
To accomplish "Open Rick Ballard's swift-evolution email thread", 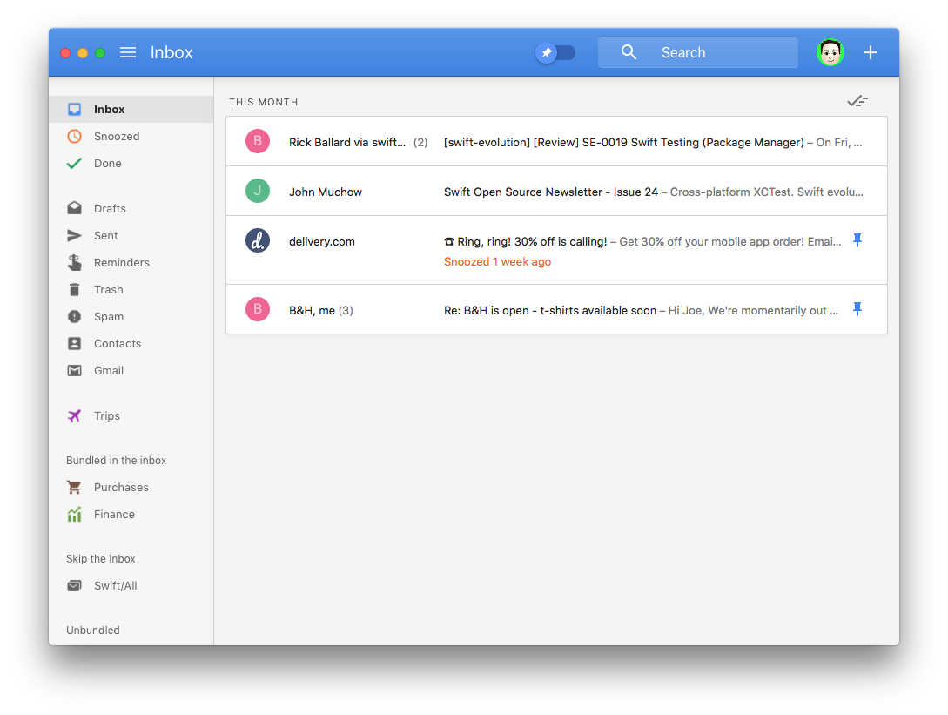I will 556,142.
